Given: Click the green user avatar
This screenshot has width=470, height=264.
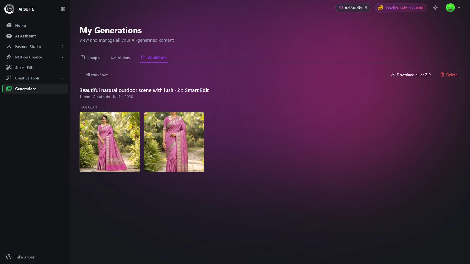Looking at the screenshot, I should pos(450,8).
